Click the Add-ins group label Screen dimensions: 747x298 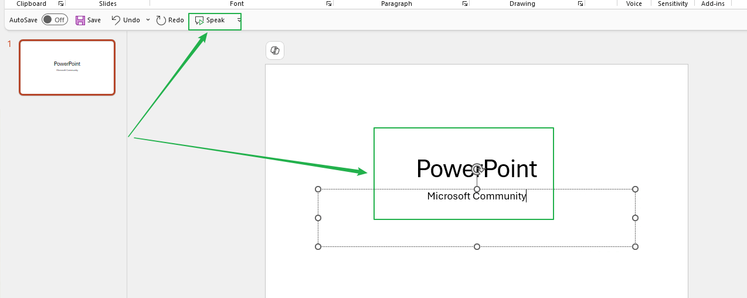click(712, 4)
